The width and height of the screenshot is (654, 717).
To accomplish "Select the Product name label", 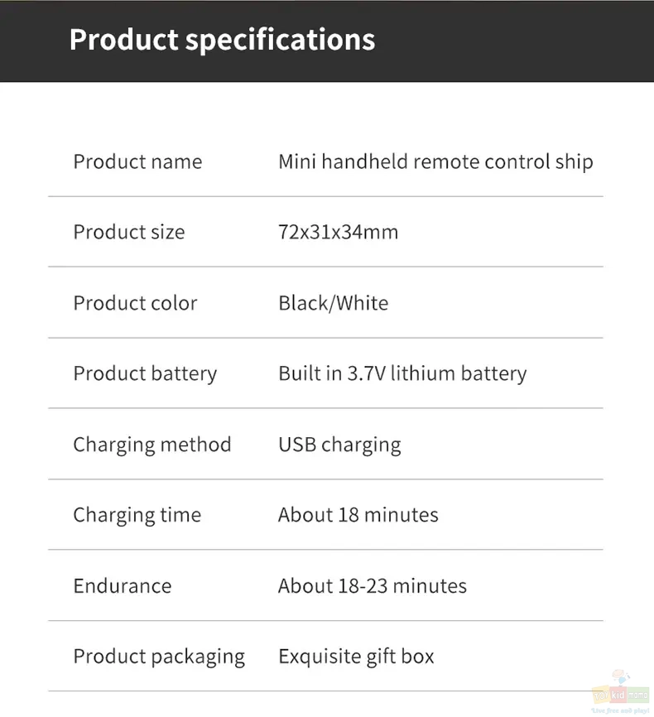I will [x=137, y=162].
